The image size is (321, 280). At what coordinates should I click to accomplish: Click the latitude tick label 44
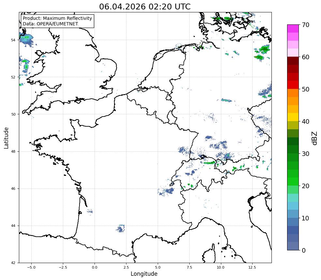[x=13, y=226]
